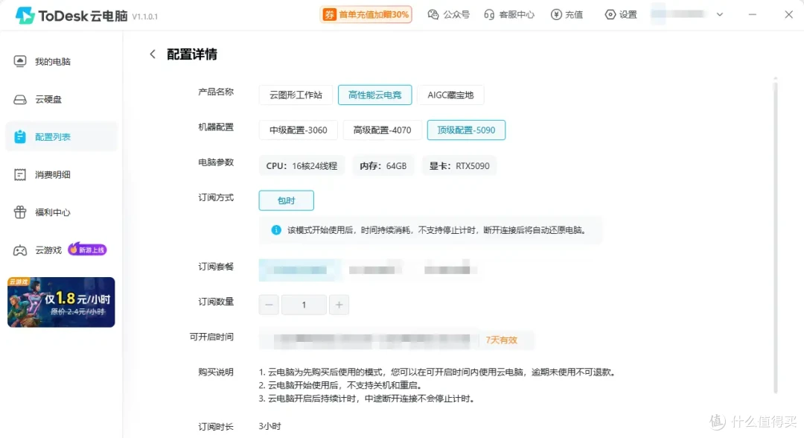The image size is (804, 438).
Task: Open 福利中心 in sidebar
Action: tap(61, 212)
